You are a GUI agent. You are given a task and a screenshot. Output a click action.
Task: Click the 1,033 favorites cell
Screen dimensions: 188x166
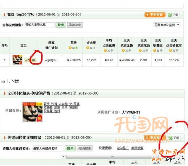(x=158, y=60)
